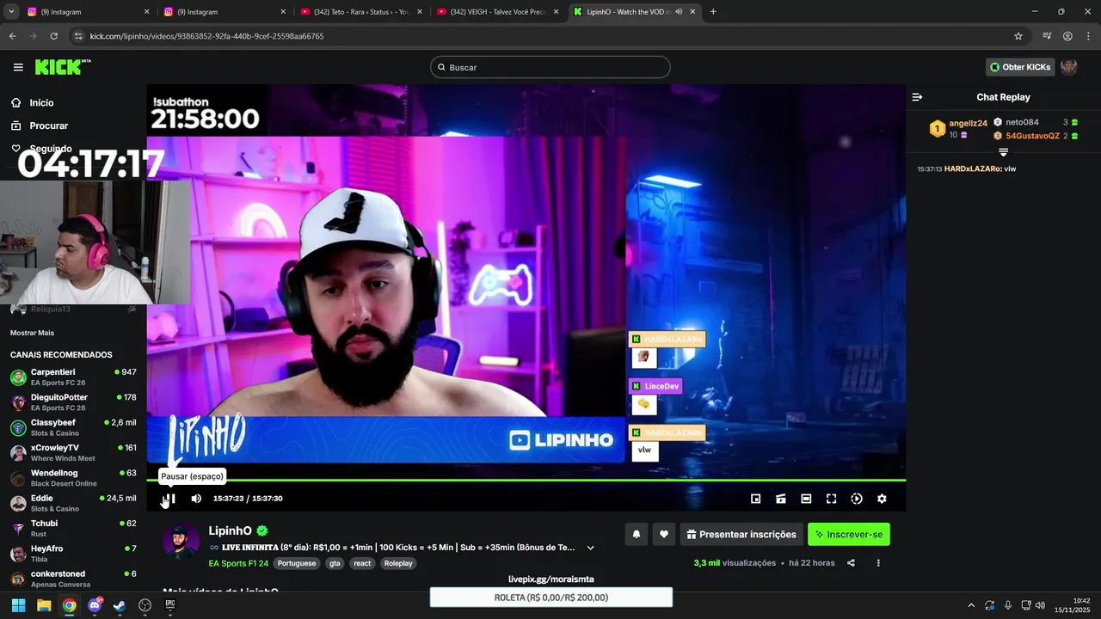Viewport: 1101px width, 619px height.
Task: Click Presentear inscrições button
Action: point(741,534)
